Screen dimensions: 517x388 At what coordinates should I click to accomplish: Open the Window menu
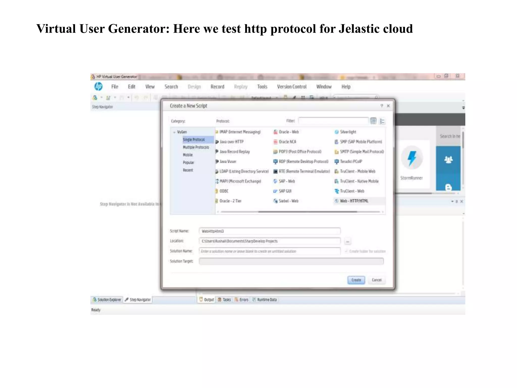point(324,87)
